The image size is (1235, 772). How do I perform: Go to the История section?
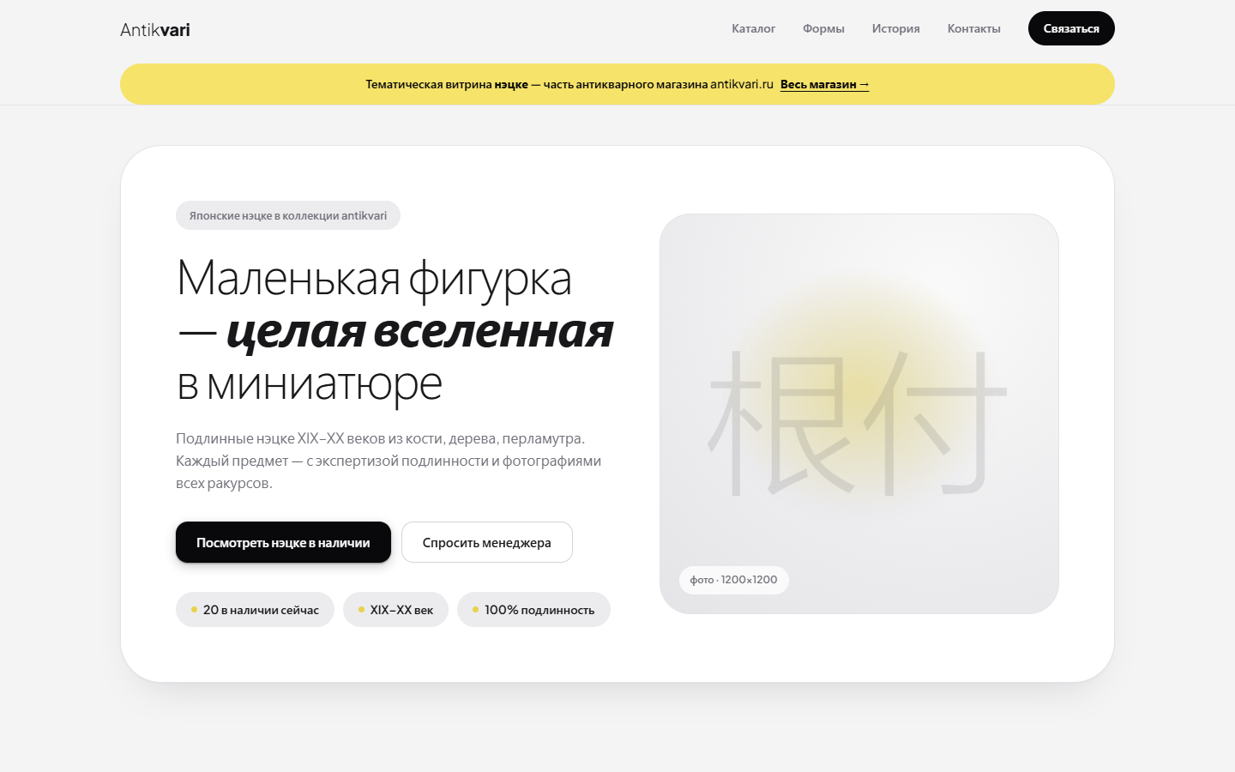tap(895, 28)
